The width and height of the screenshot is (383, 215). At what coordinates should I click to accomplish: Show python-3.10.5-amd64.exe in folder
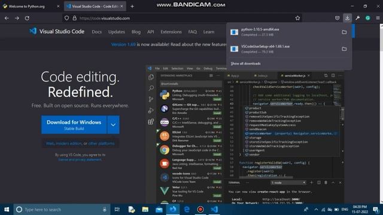point(344,32)
